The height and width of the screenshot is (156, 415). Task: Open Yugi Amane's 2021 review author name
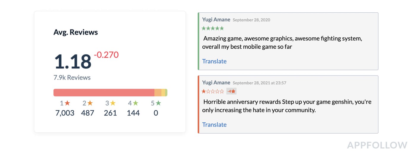click(216, 83)
